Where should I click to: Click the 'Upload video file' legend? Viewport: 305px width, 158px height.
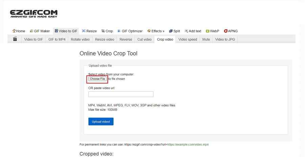(x=100, y=66)
